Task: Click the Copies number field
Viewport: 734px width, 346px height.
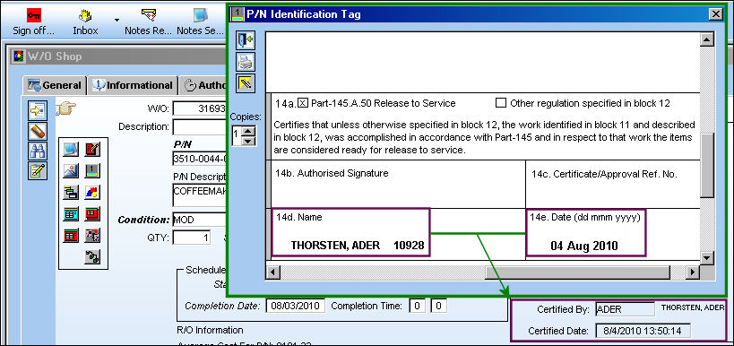Action: point(237,135)
